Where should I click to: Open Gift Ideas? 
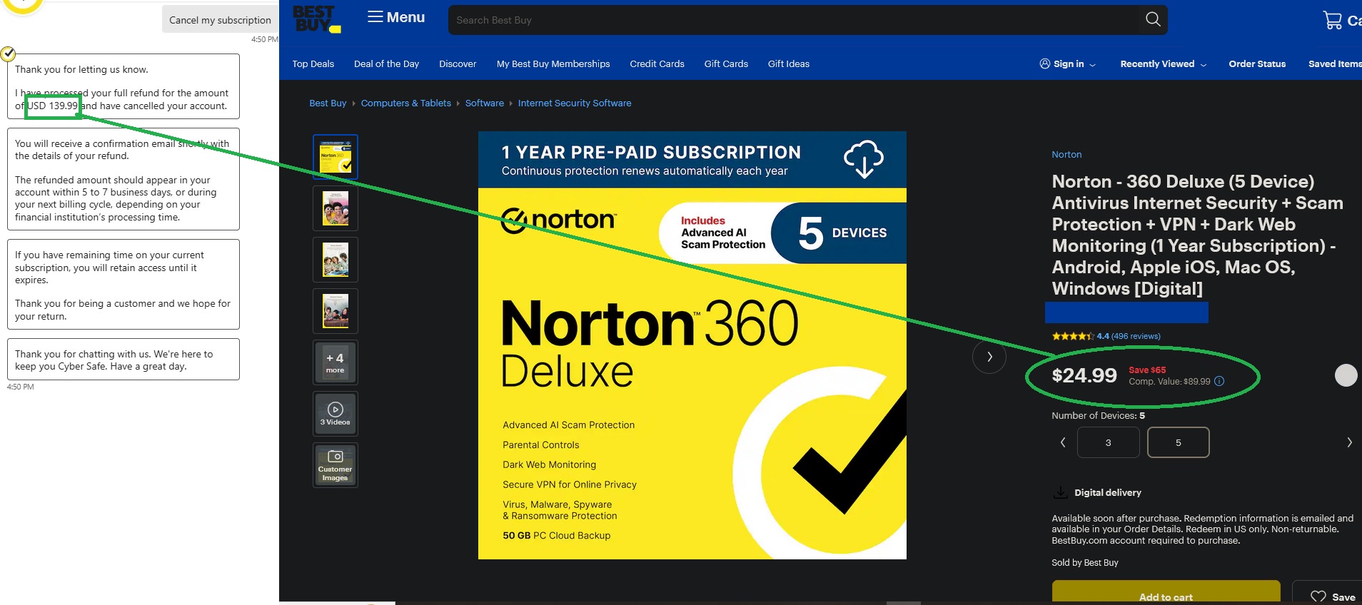pyautogui.click(x=789, y=63)
